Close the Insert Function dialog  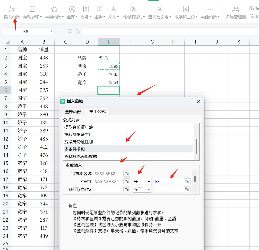coord(199,101)
